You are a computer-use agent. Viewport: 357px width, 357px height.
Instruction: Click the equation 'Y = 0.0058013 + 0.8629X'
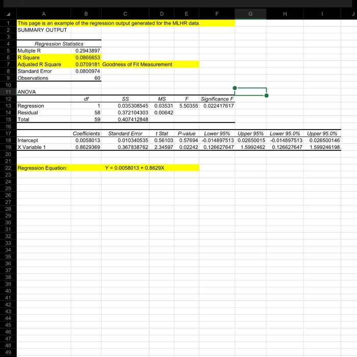point(135,168)
